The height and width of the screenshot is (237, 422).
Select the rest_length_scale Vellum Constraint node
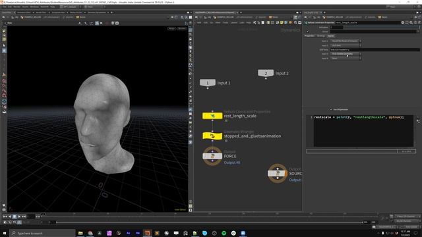pyautogui.click(x=212, y=116)
